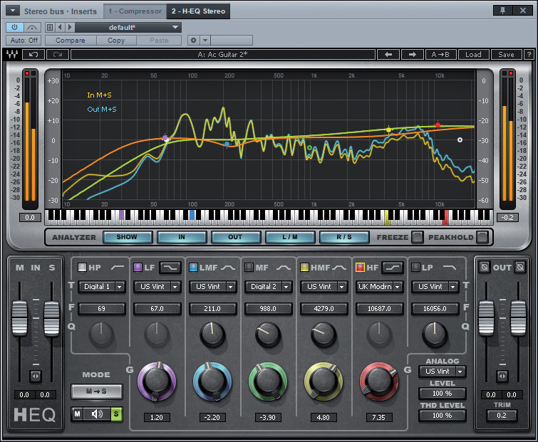Load previous Waves preset with left arrow
The image size is (538, 442).
click(x=388, y=54)
